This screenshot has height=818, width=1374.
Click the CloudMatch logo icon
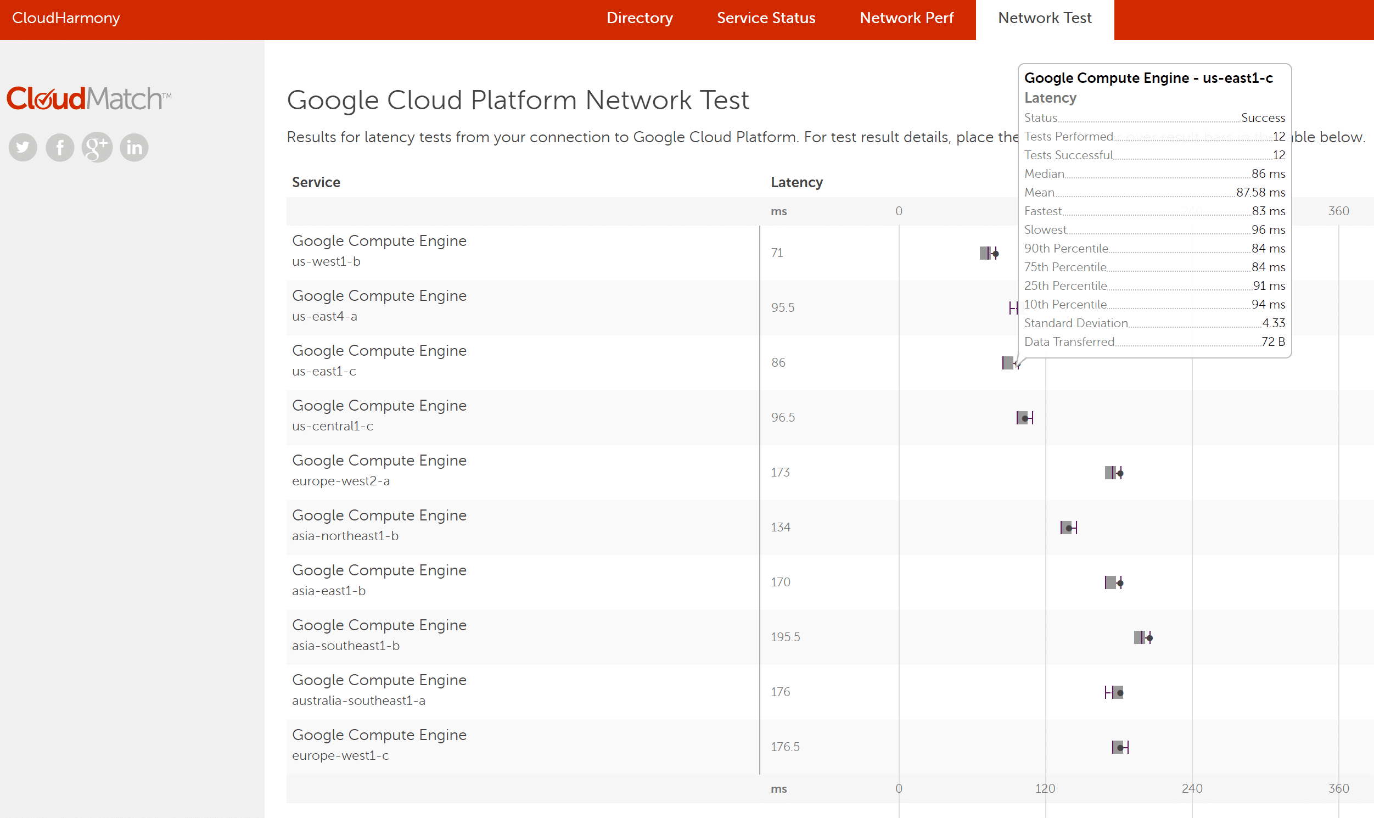(88, 97)
